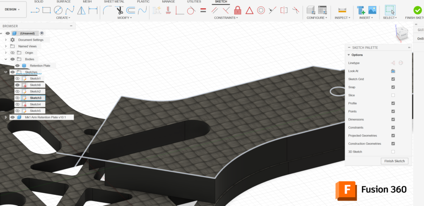Expand the Document Settings node

click(x=6, y=40)
